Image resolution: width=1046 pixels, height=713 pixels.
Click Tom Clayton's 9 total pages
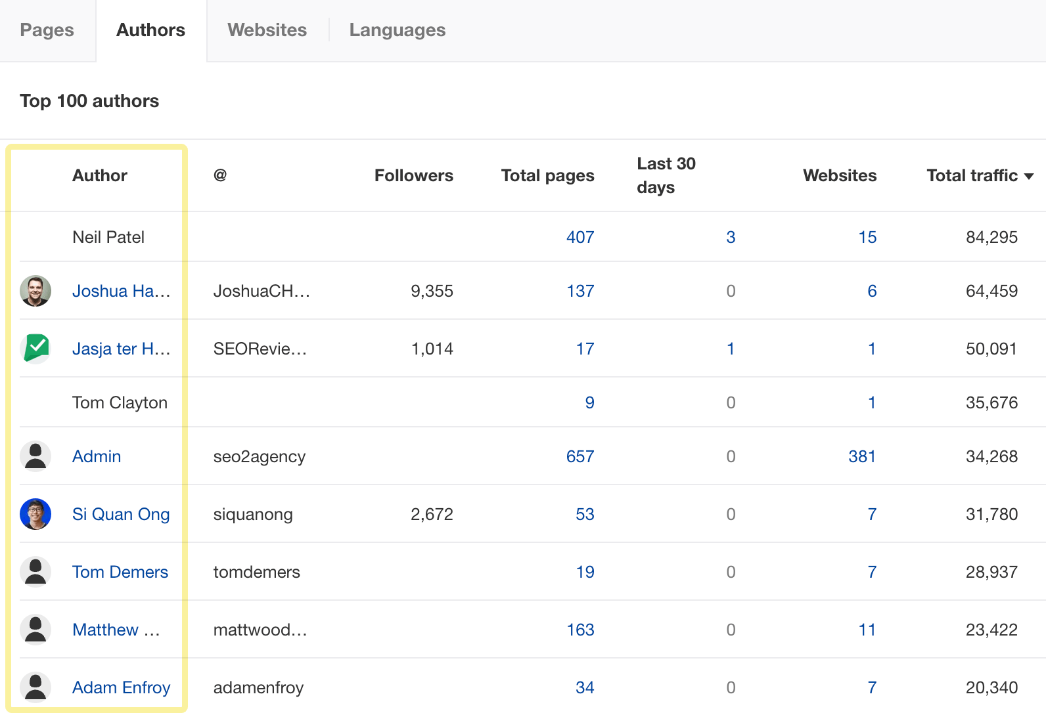[x=589, y=402]
